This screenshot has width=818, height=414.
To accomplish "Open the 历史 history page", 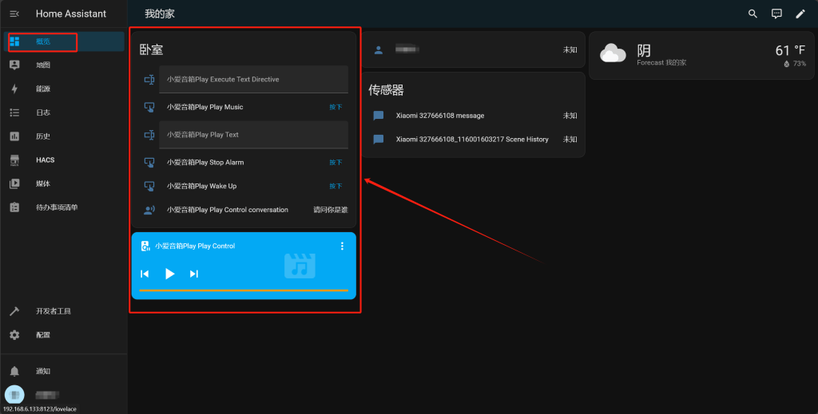I will click(x=64, y=136).
